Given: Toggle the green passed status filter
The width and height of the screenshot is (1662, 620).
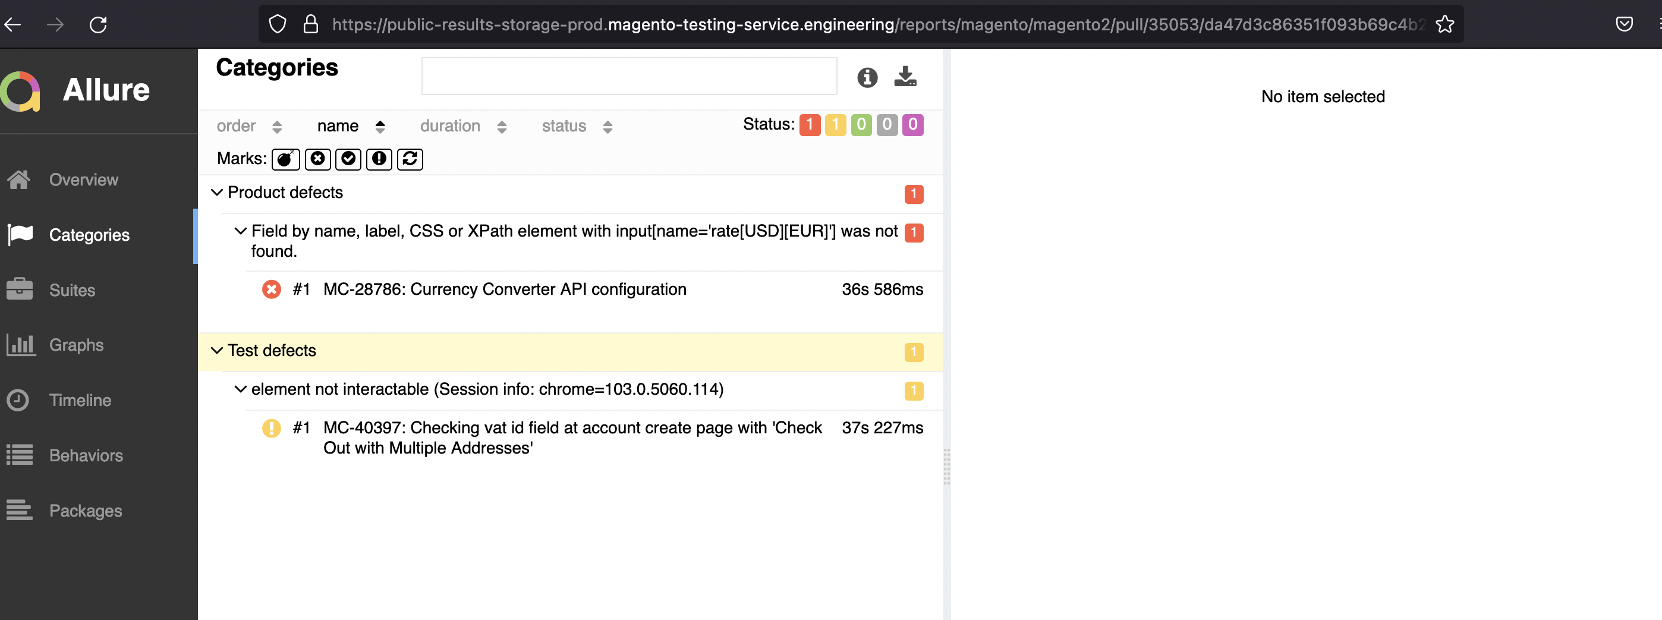Looking at the screenshot, I should (861, 125).
